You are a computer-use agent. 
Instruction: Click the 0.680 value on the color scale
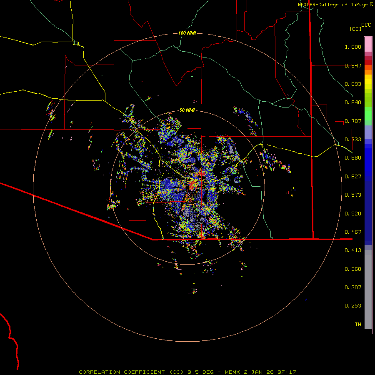tap(353, 158)
